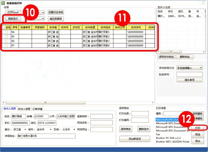Select the Fax printer in the list
This screenshot has height=152, width=208.
point(159,134)
